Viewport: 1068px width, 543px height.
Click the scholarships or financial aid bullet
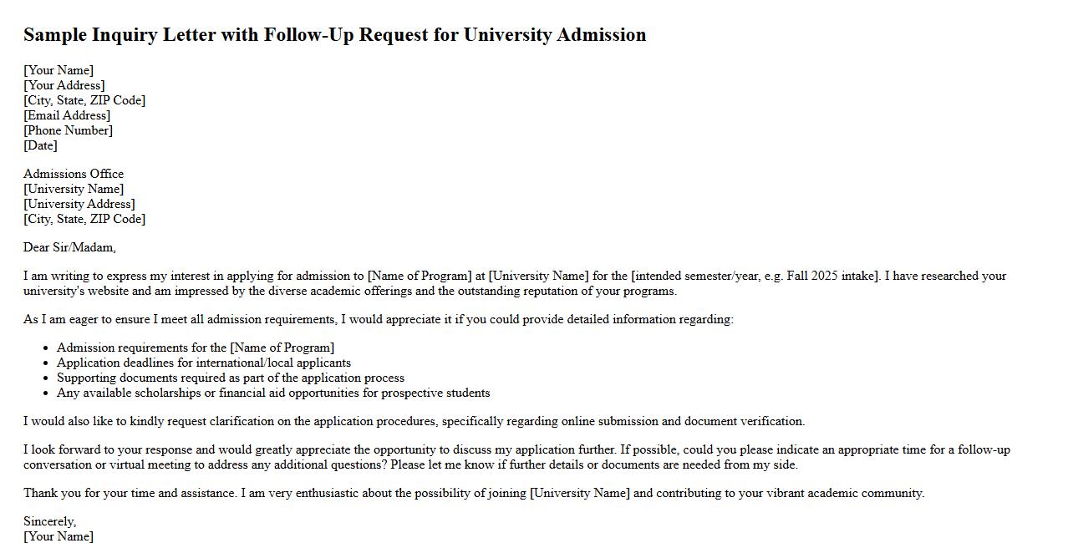coord(272,393)
